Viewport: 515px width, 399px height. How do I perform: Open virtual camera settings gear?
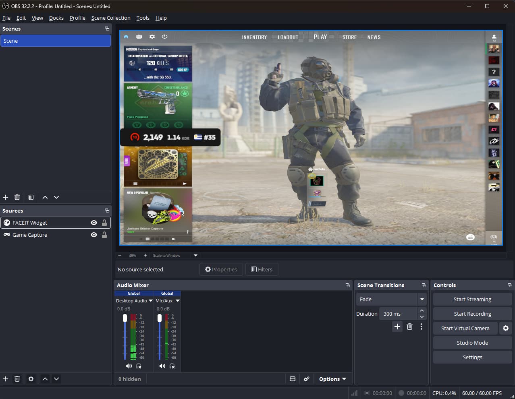506,328
